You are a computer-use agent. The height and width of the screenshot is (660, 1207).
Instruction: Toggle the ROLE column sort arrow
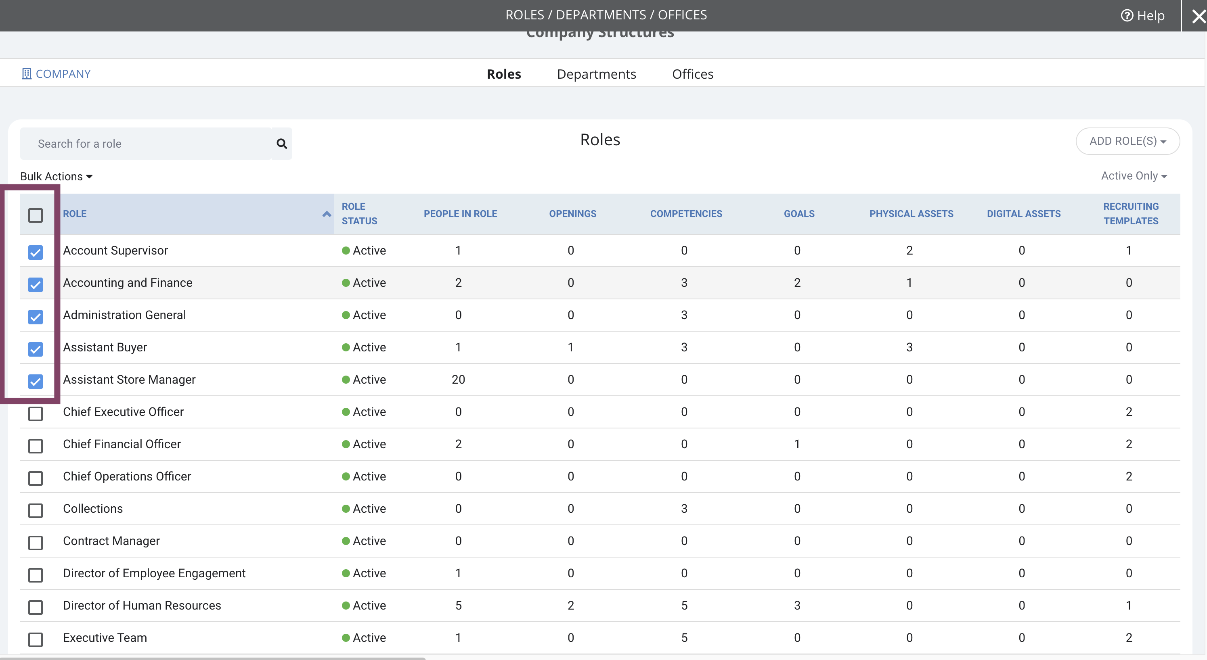click(x=327, y=213)
